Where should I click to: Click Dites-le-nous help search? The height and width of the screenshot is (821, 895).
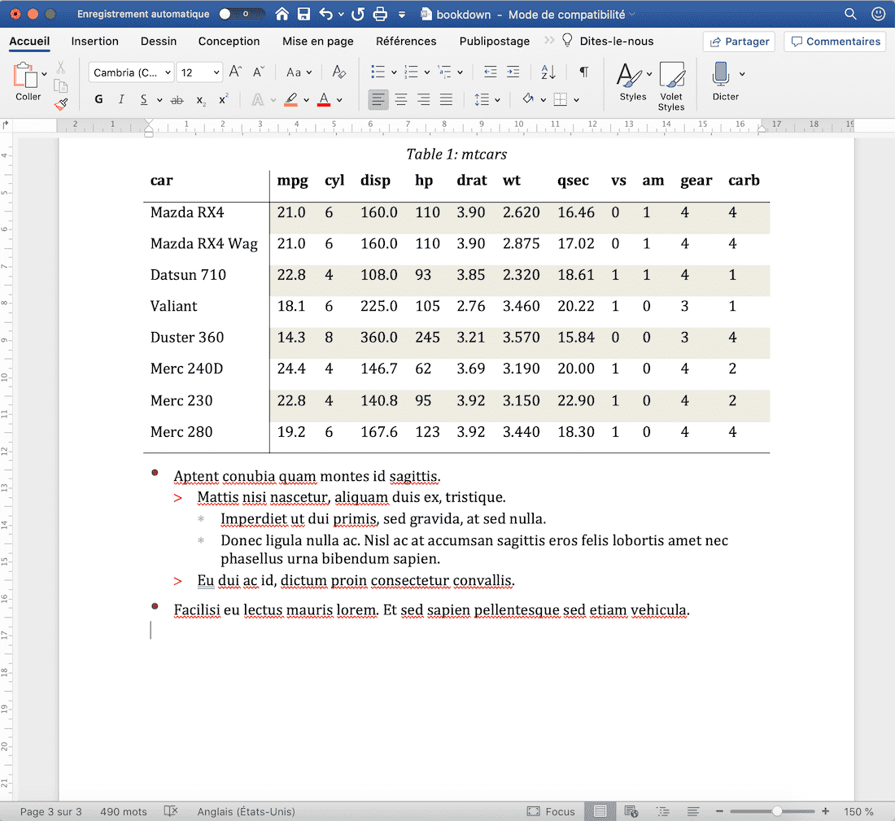608,41
